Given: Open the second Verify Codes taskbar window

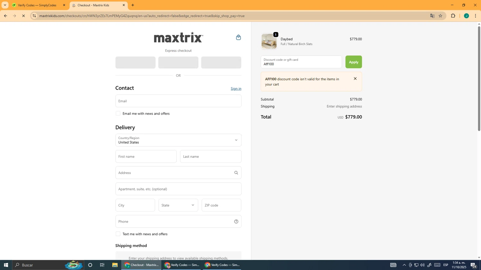Looking at the screenshot, I should [x=182, y=265].
